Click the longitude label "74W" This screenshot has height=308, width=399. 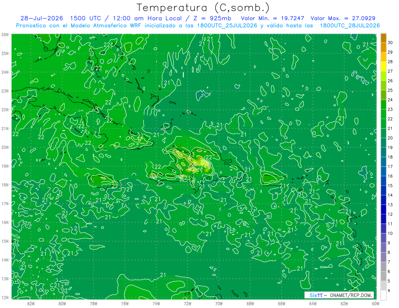[x=156, y=303]
